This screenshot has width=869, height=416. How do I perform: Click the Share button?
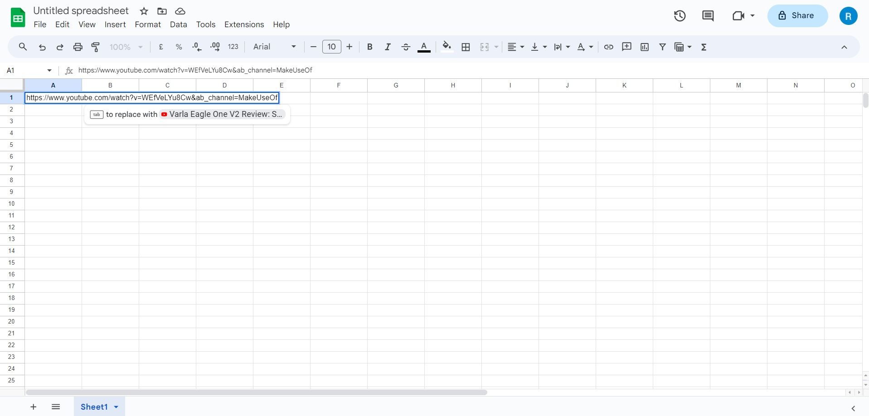[x=797, y=15]
